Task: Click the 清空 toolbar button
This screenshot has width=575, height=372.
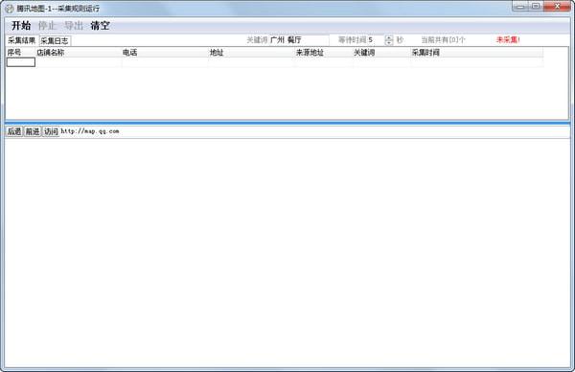Action: tap(100, 26)
